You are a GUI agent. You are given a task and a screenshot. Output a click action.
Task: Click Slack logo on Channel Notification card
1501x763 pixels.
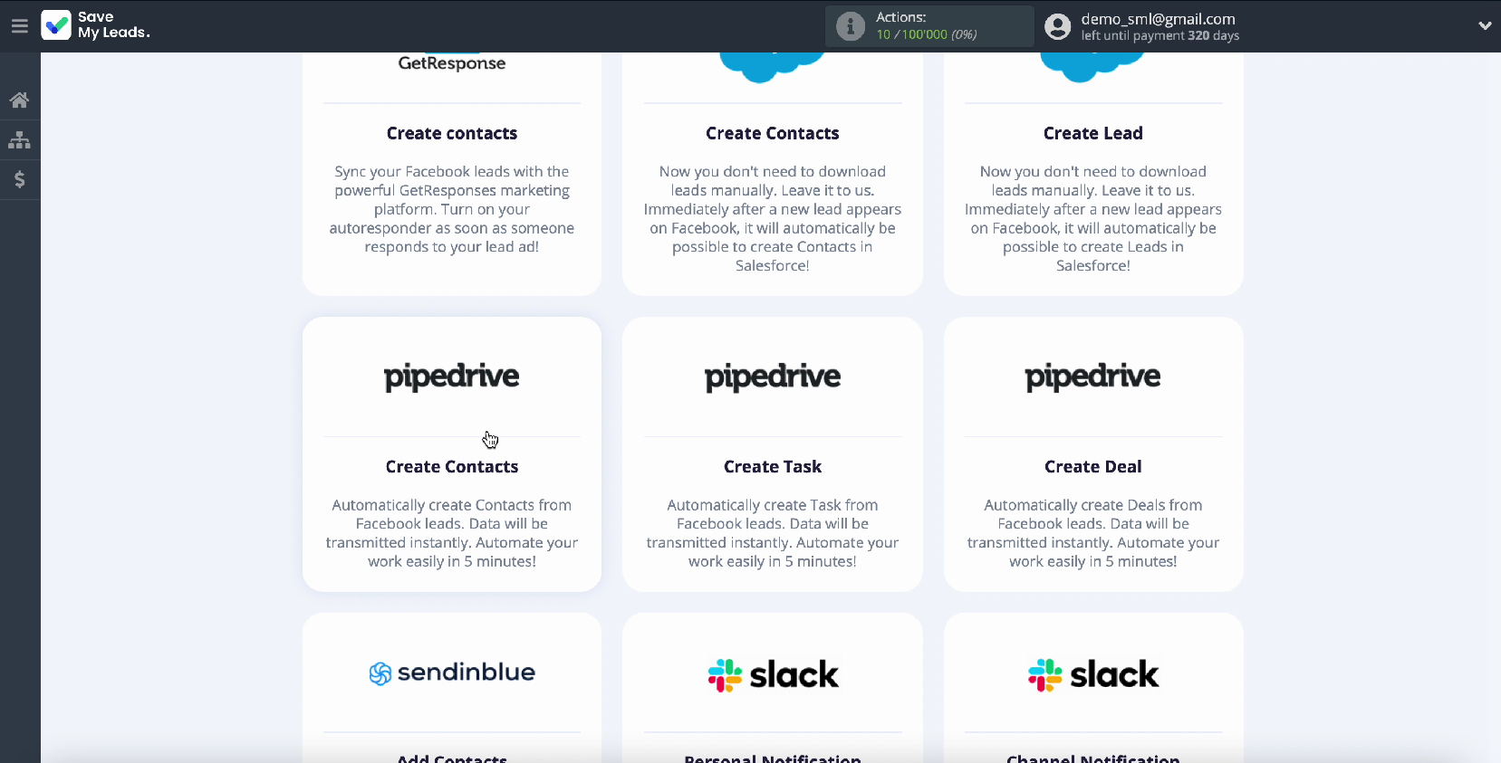[x=1093, y=674]
